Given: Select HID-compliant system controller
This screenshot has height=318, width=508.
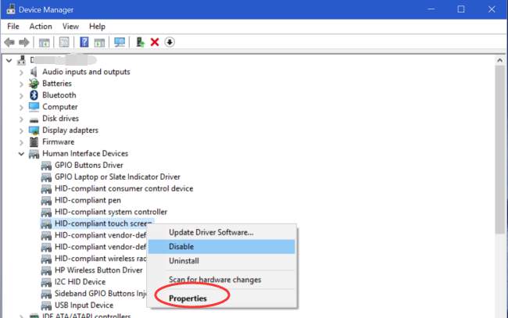Looking at the screenshot, I should click(x=111, y=212).
